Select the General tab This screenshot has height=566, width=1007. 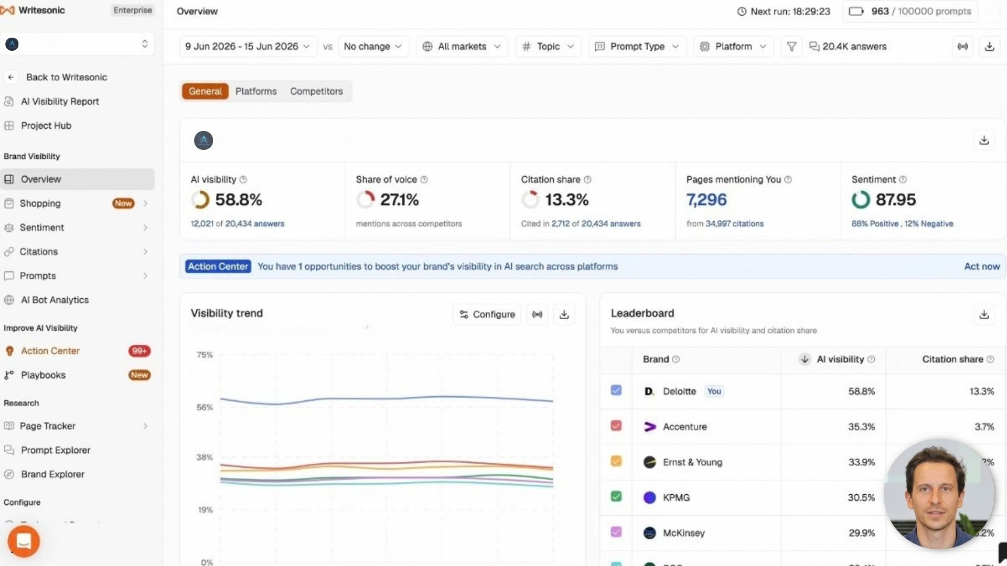205,91
